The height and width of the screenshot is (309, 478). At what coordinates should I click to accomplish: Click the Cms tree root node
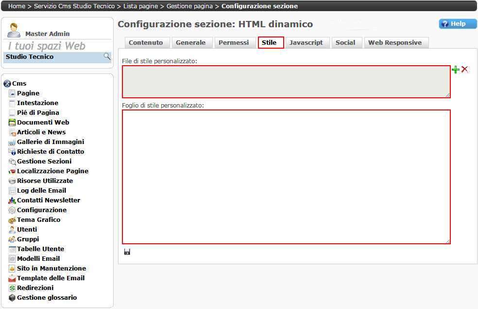coord(19,84)
